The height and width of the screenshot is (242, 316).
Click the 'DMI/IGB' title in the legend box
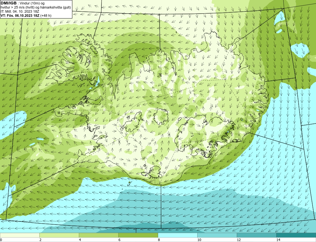[9, 3]
